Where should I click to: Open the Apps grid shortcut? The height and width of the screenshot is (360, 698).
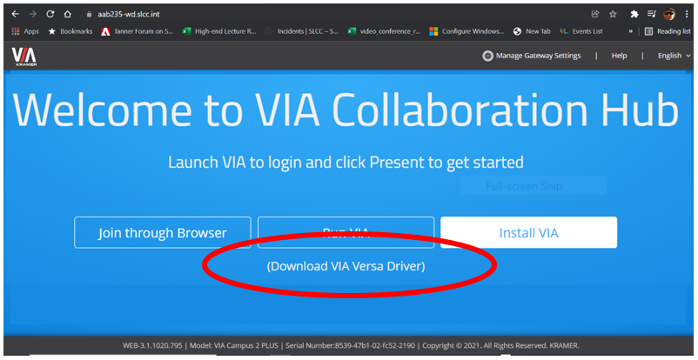tap(25, 31)
